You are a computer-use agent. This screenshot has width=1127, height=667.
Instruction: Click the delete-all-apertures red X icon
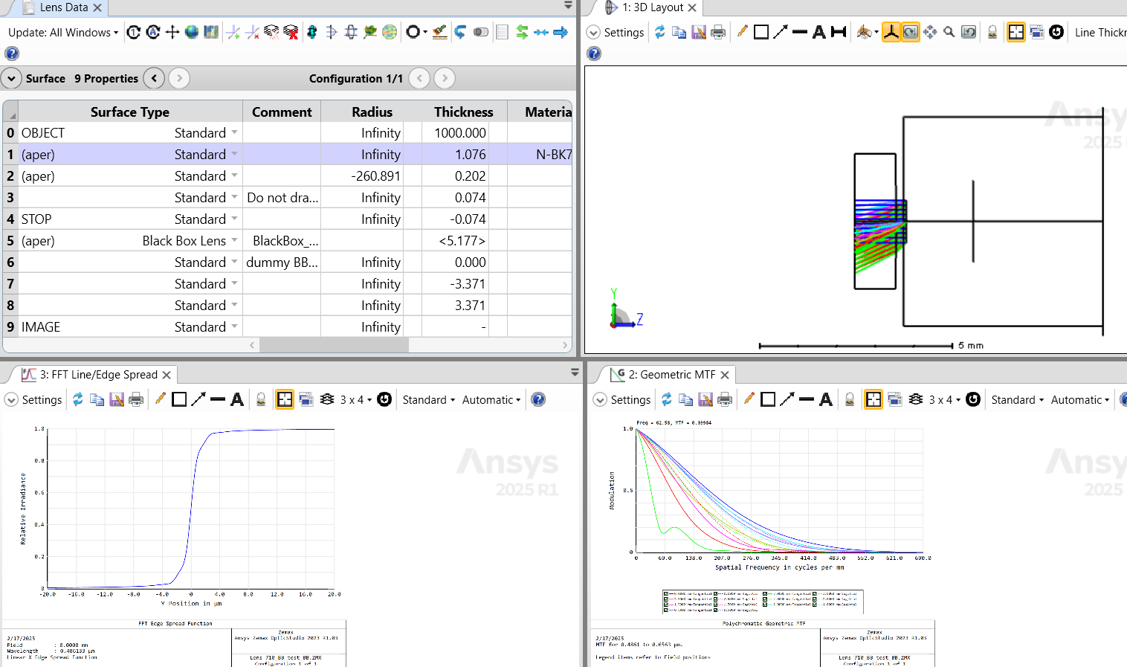click(x=291, y=32)
